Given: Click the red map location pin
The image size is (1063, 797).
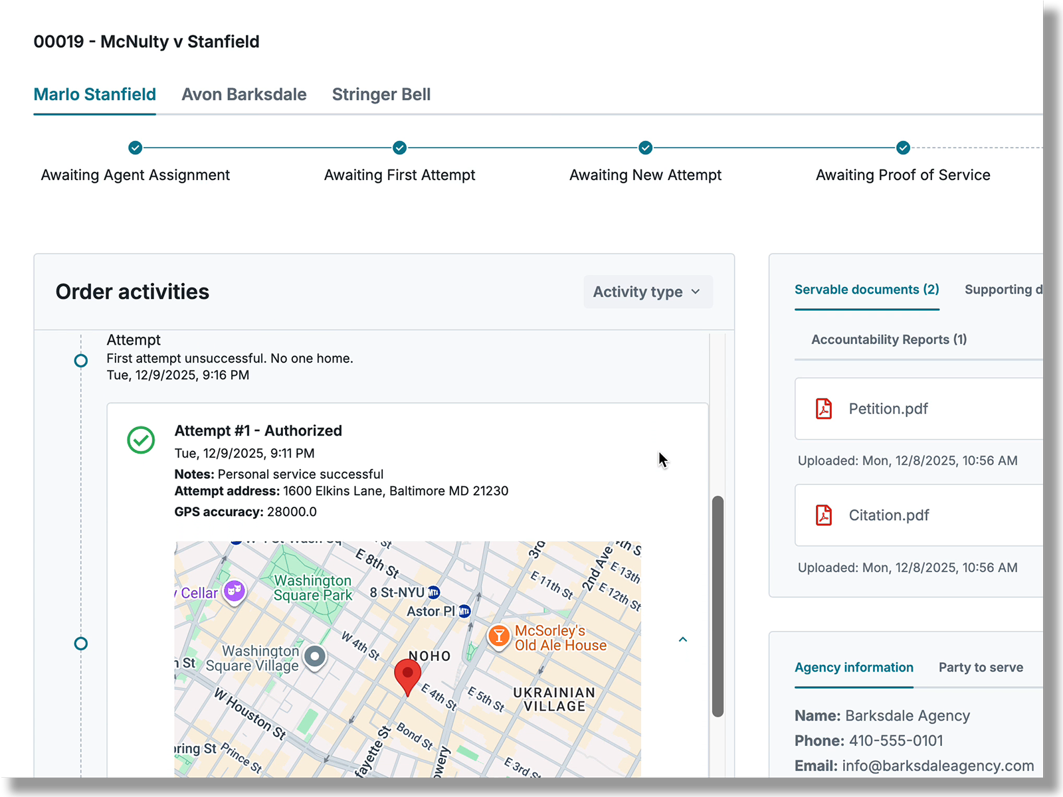Looking at the screenshot, I should 407,677.
